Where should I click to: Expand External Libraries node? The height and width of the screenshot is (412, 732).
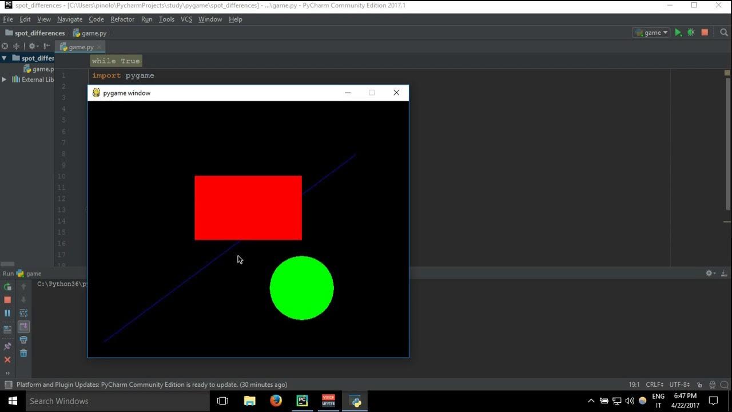point(4,80)
